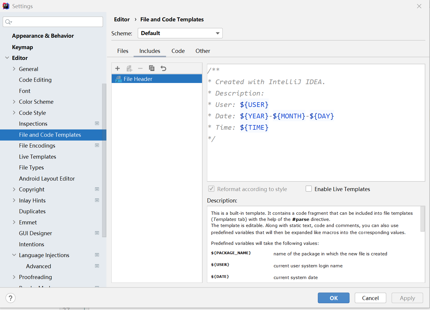Screen dimensions: 430x310
Task: Select Duplicates settings
Action: pyautogui.click(x=32, y=211)
